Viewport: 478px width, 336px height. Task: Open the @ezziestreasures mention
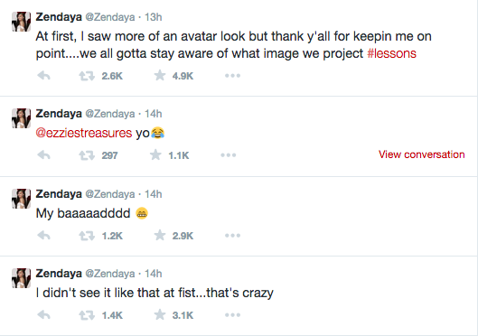[x=84, y=133]
